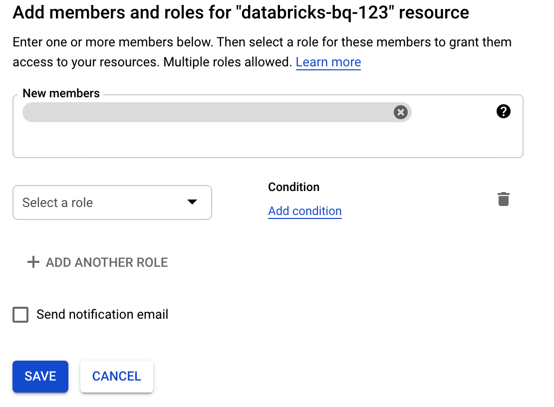Delete the role row using the trash icon
This screenshot has width=554, height=407.
504,199
